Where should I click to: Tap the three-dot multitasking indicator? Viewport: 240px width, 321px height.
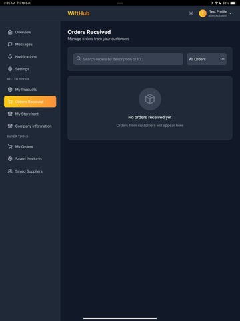[120, 3]
